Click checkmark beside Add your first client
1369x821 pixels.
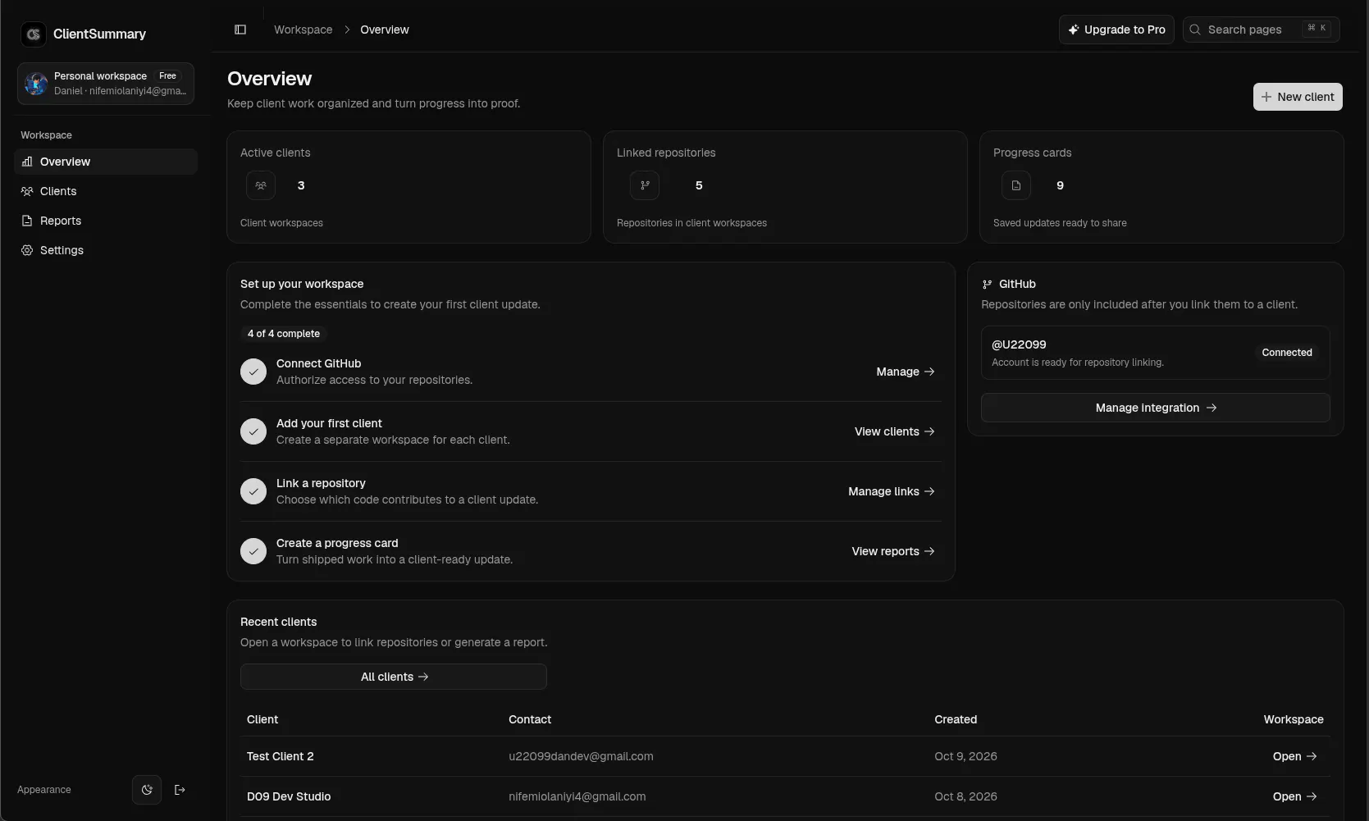(x=253, y=431)
